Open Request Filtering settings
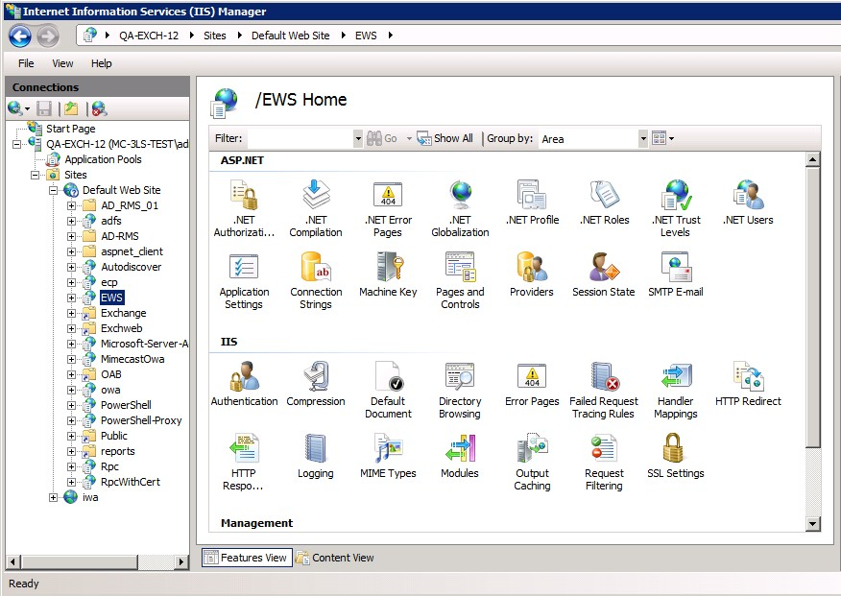 [603, 459]
